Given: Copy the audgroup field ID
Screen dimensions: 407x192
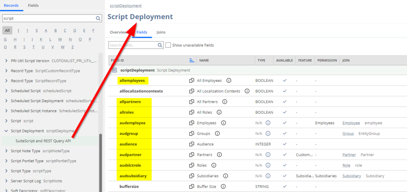Looking at the screenshot, I should click(192, 134).
